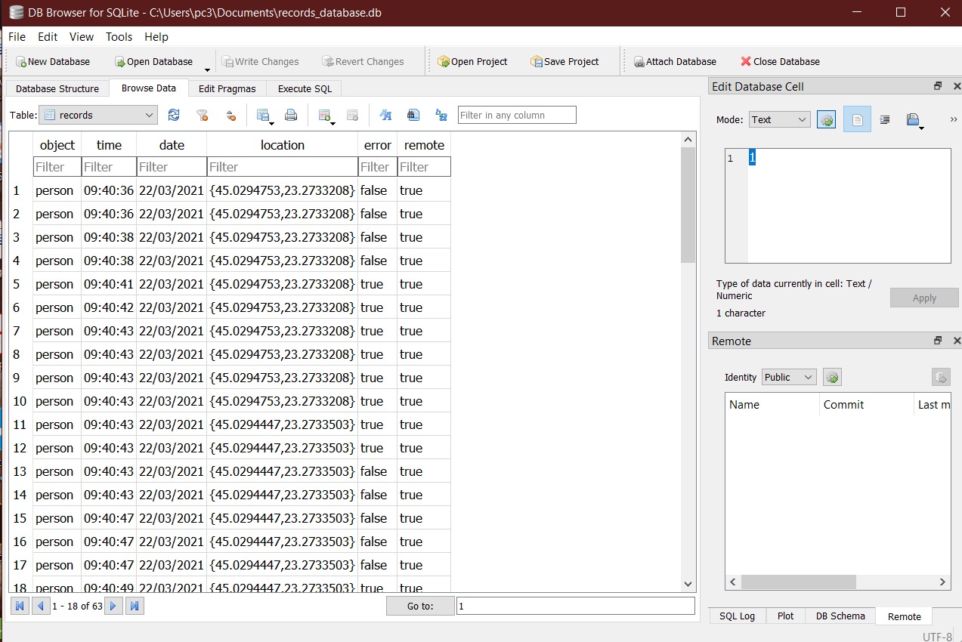
Task: Click the Attach Database toolbar button
Action: click(x=675, y=62)
